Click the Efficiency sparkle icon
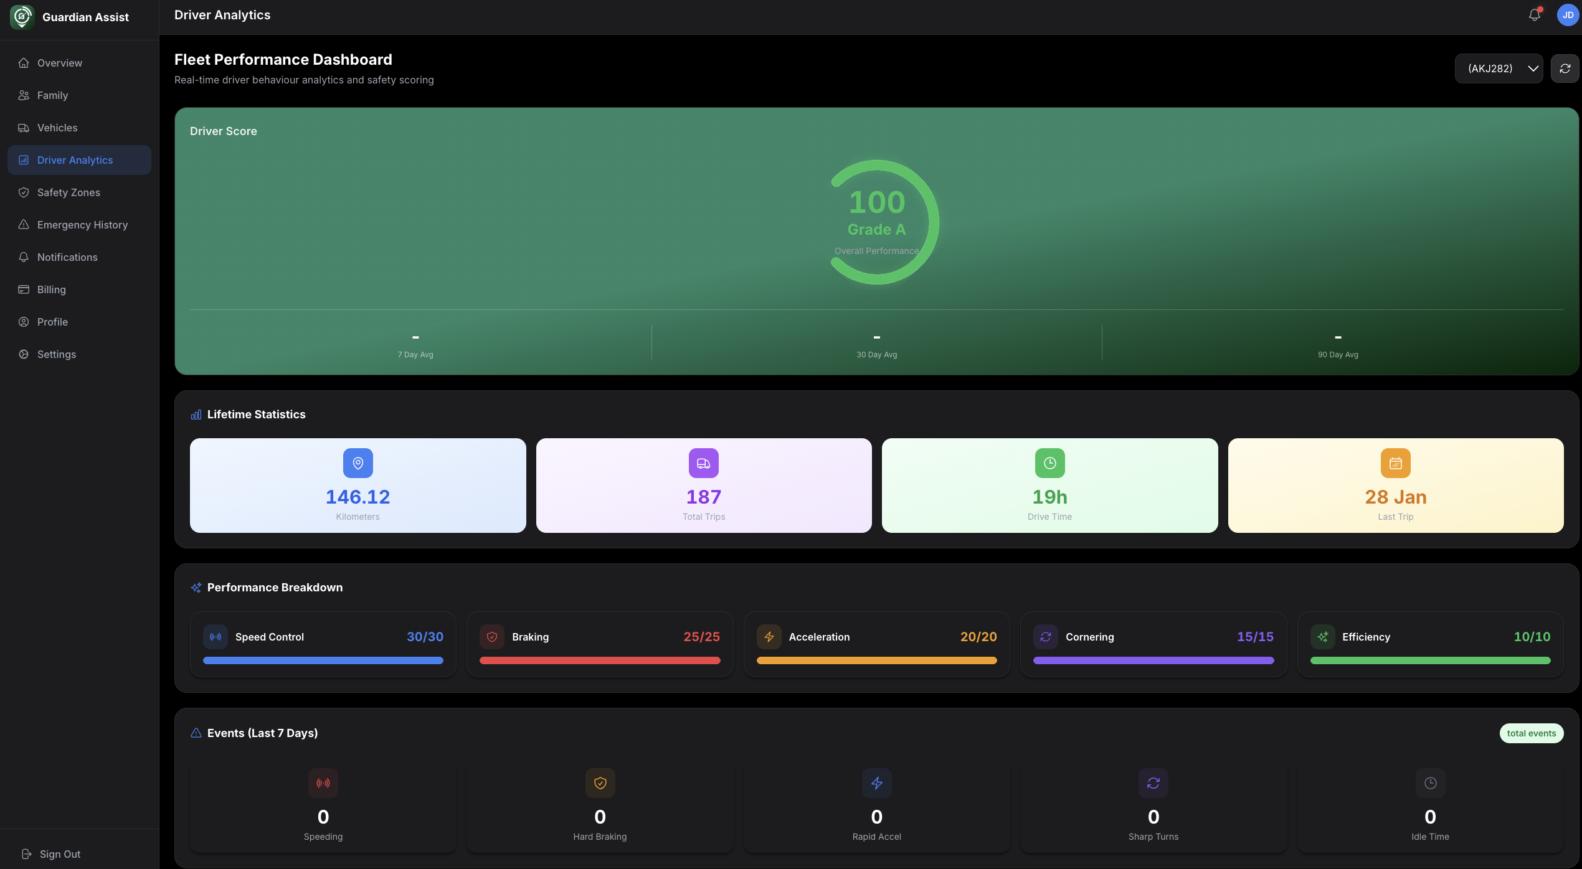This screenshot has width=1582, height=869. tap(1323, 637)
